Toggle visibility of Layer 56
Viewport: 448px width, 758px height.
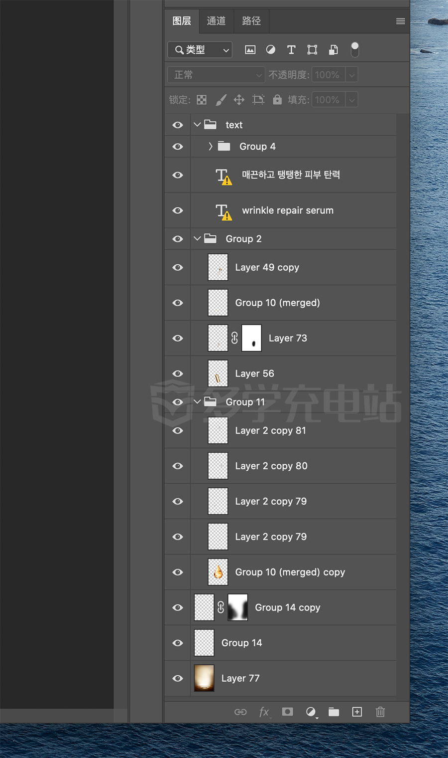click(x=178, y=374)
